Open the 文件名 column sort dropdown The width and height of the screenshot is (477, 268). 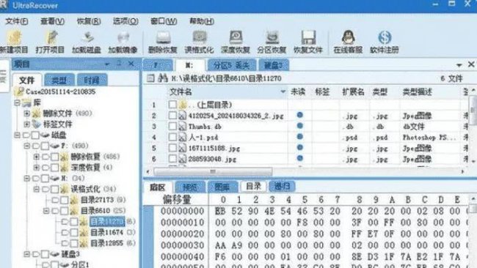click(283, 92)
